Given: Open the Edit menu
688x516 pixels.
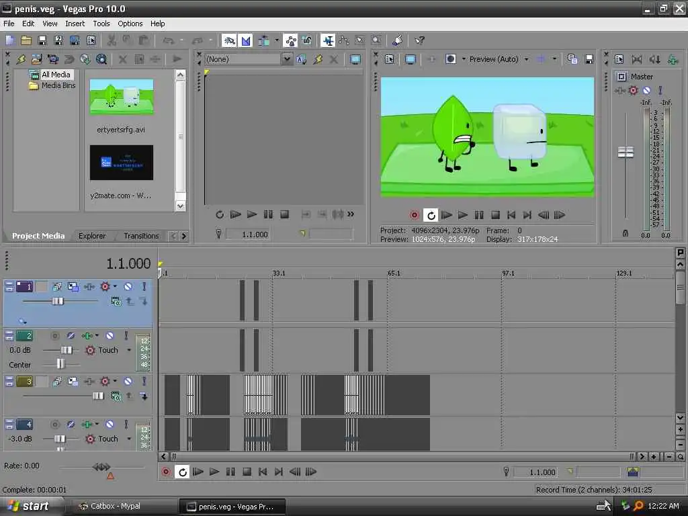Looking at the screenshot, I should pos(28,24).
